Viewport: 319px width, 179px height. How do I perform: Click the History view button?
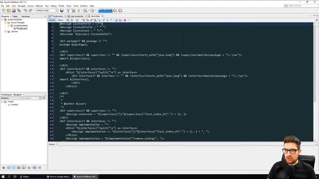click(x=60, y=20)
